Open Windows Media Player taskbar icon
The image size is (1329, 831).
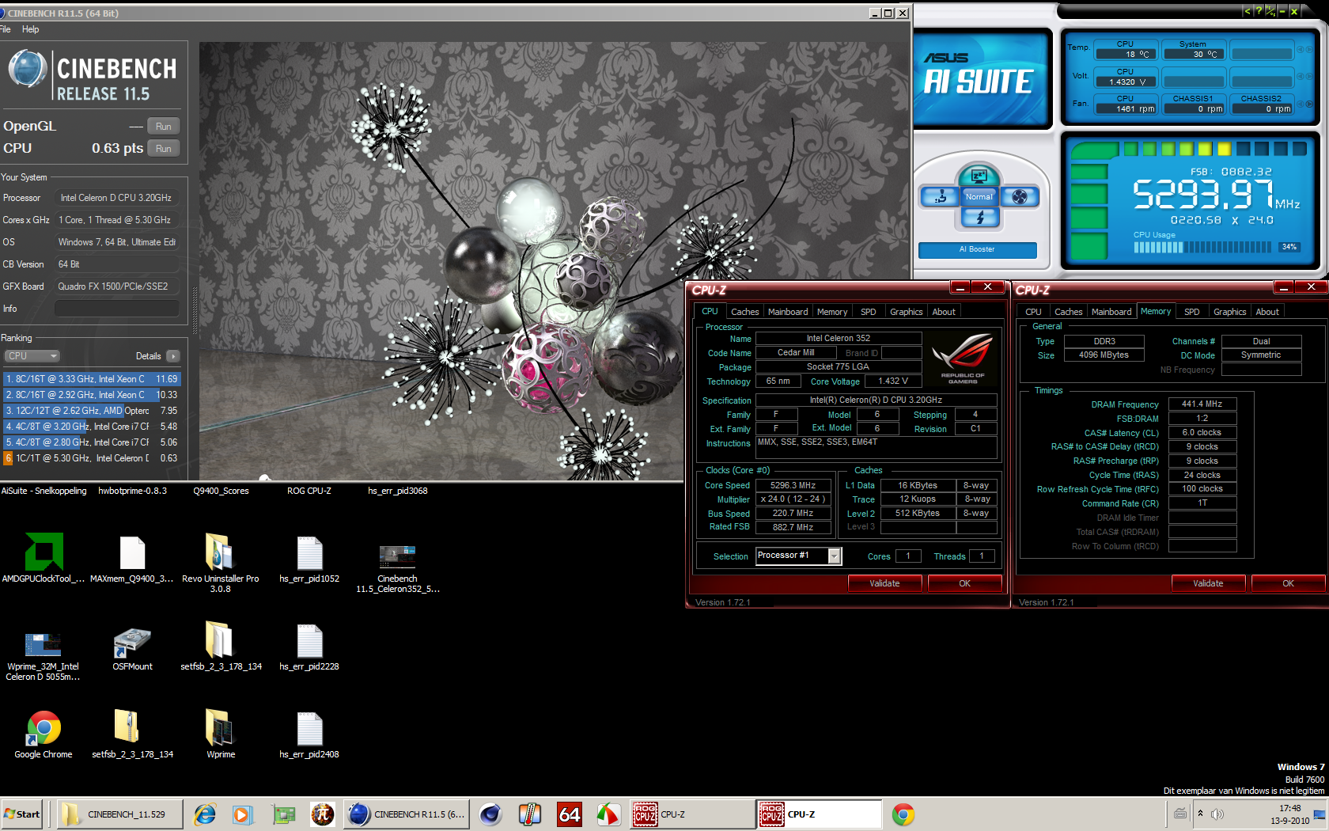tap(241, 814)
